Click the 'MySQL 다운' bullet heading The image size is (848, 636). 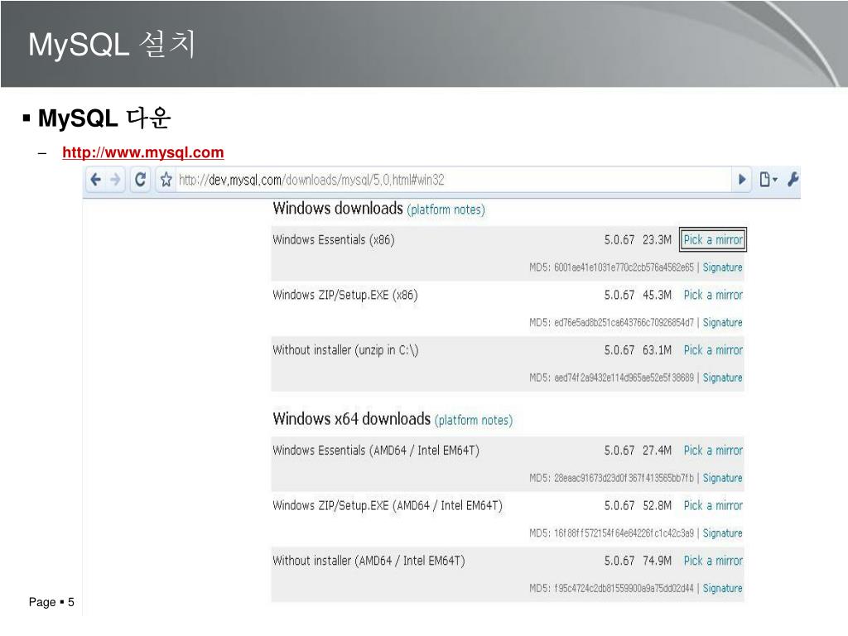(104, 118)
